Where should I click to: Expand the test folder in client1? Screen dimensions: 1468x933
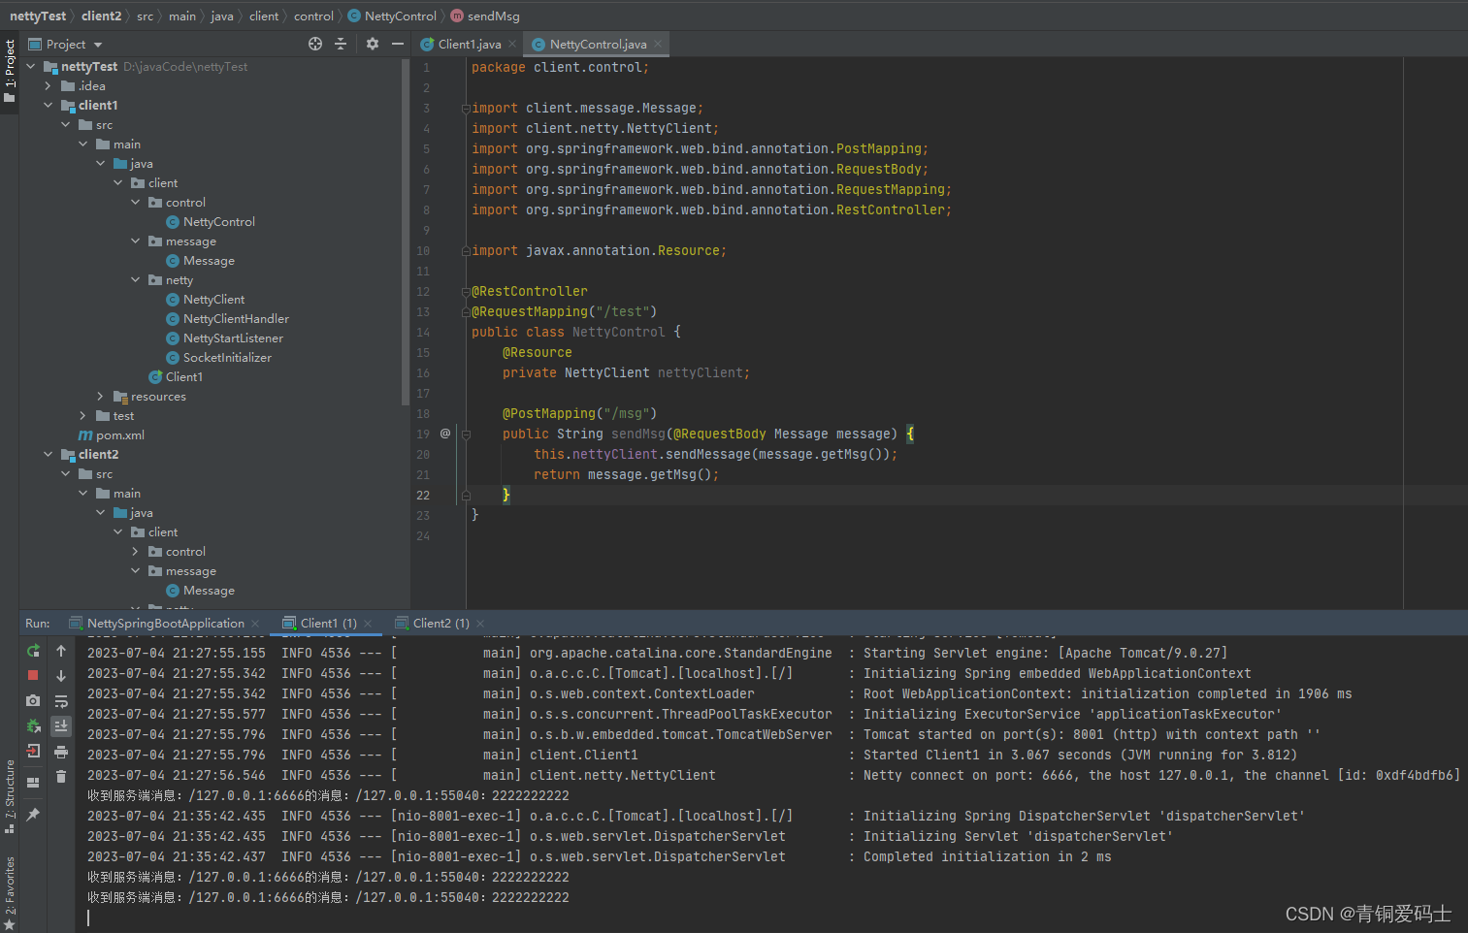83,416
